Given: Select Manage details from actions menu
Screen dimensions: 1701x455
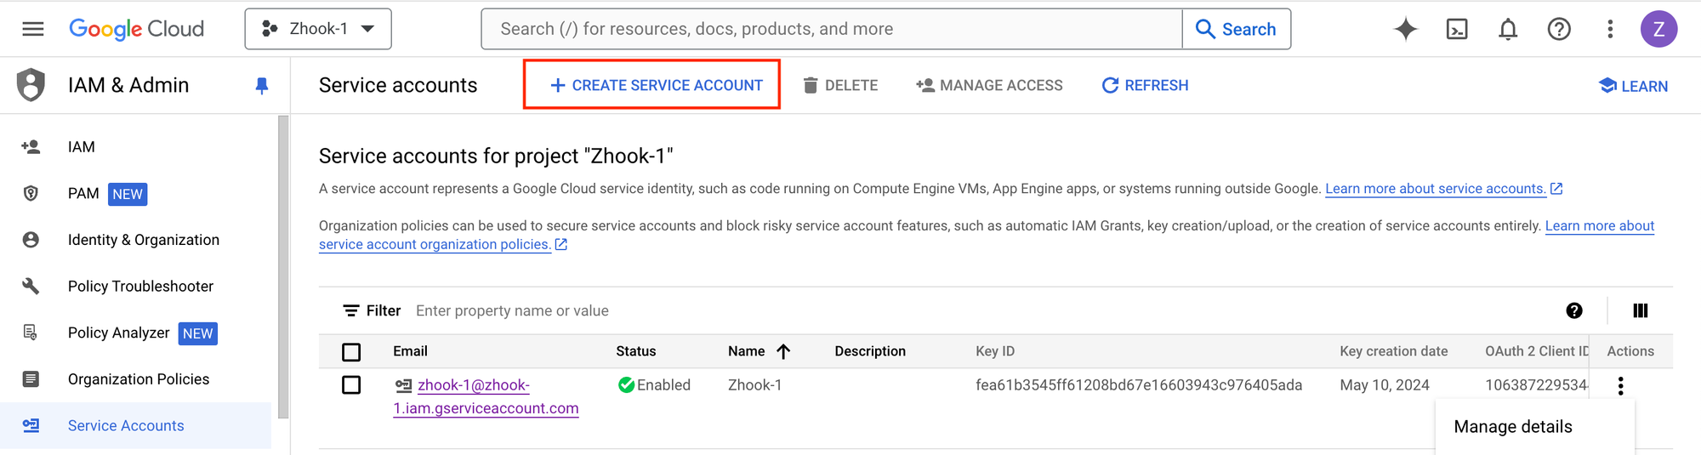Looking at the screenshot, I should point(1512,427).
